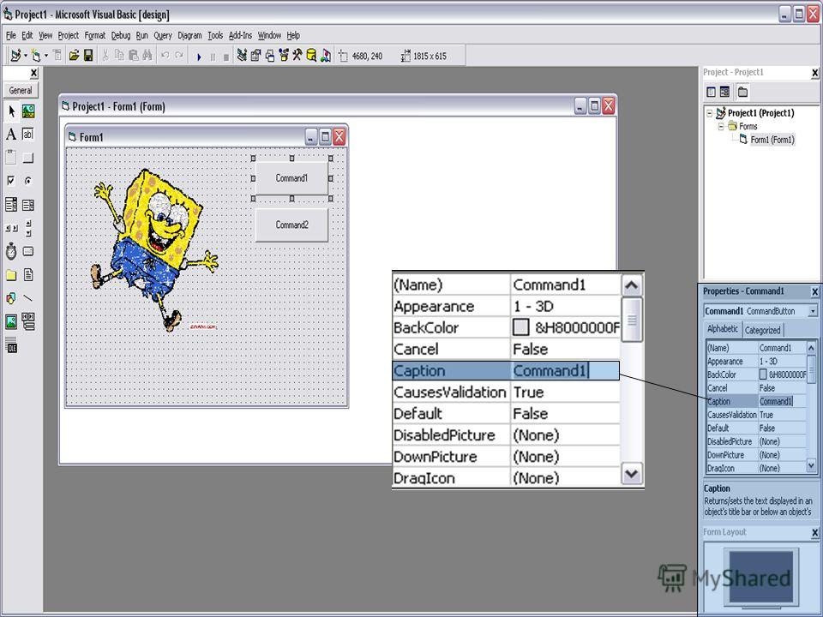
Task: Select the Shape control in the toolbox
Action: [11, 298]
